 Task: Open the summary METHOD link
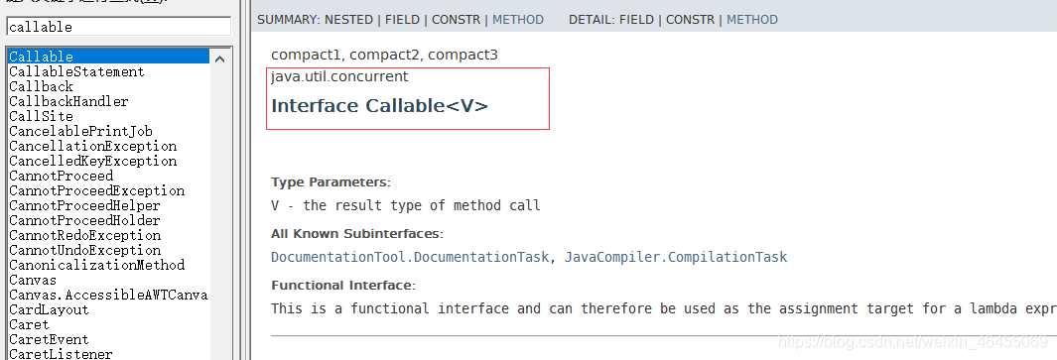[x=518, y=20]
